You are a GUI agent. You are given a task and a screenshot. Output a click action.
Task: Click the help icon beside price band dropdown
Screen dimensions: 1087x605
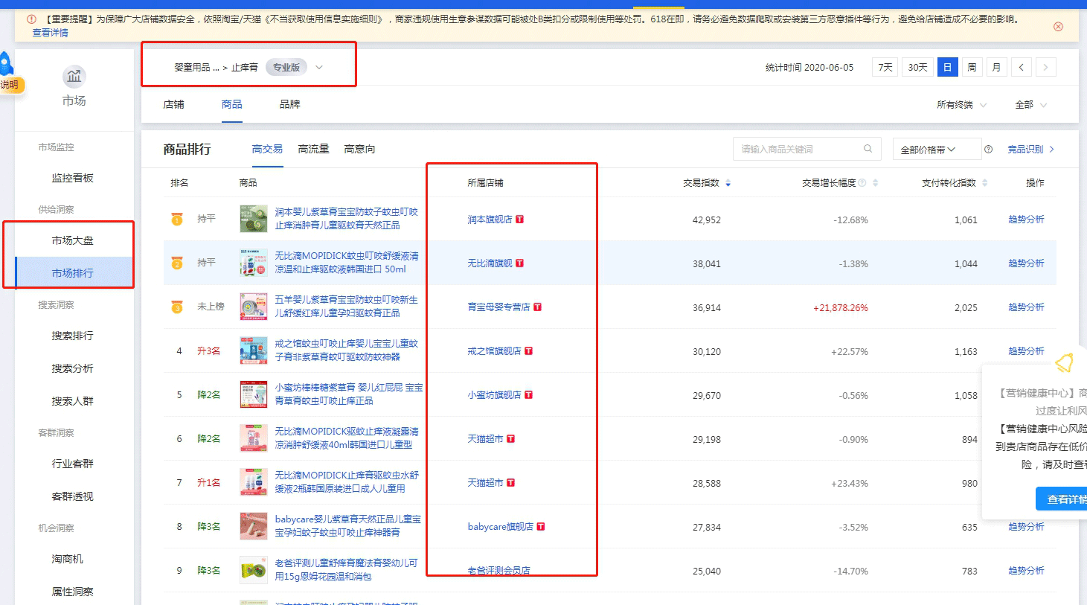(x=988, y=150)
